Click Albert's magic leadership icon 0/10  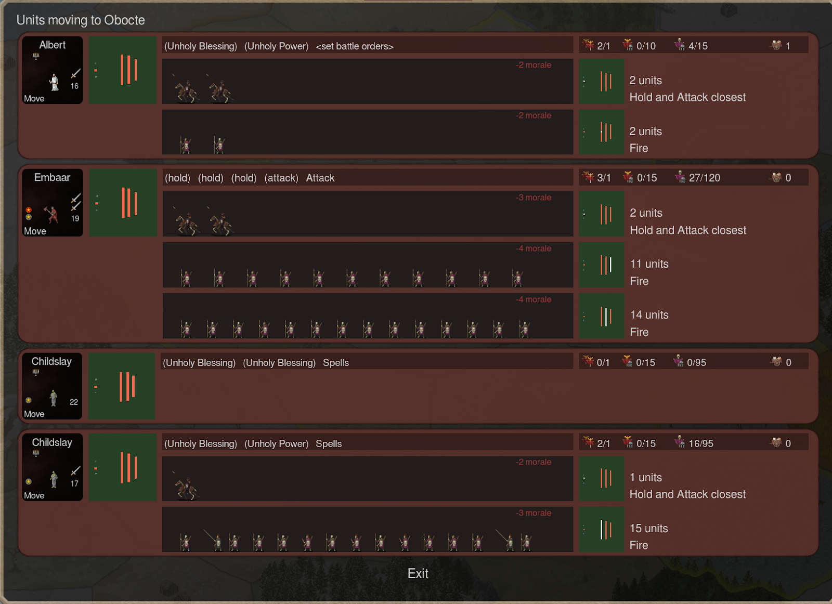tap(628, 45)
